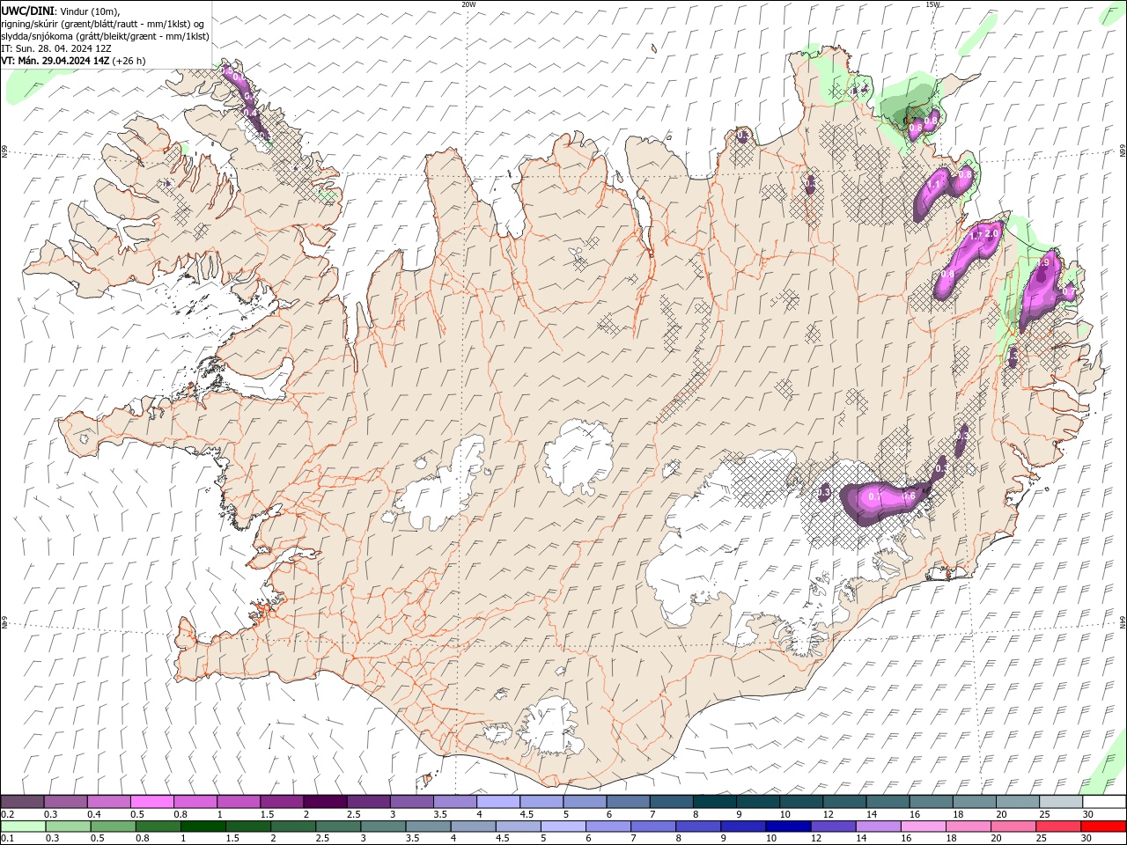Pick top-scale light lavender swatch between 4 and 4.5
Screen dimensions: 1127x845
[498, 802]
